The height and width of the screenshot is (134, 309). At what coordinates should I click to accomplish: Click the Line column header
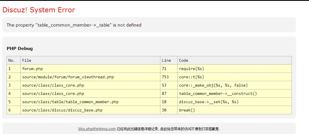point(169,60)
